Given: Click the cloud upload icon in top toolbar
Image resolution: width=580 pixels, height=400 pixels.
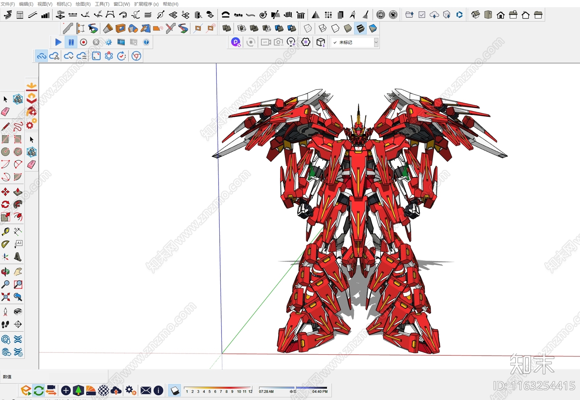Looking at the screenshot, I should (434, 15).
